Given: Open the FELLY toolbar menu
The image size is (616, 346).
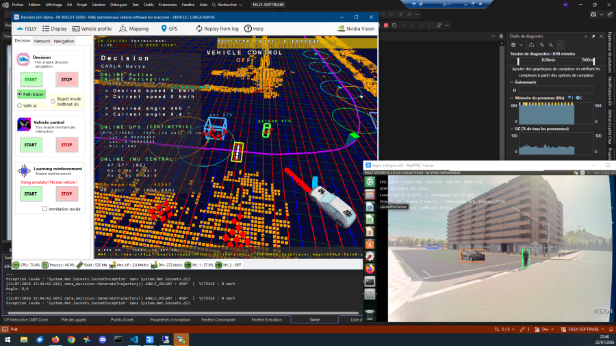Looking at the screenshot, I should click(x=27, y=29).
